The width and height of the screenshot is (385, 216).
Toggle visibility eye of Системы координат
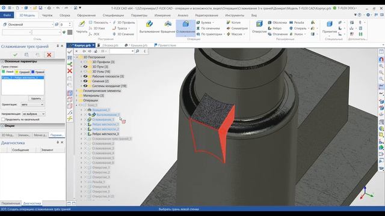pyautogui.click(x=85, y=86)
